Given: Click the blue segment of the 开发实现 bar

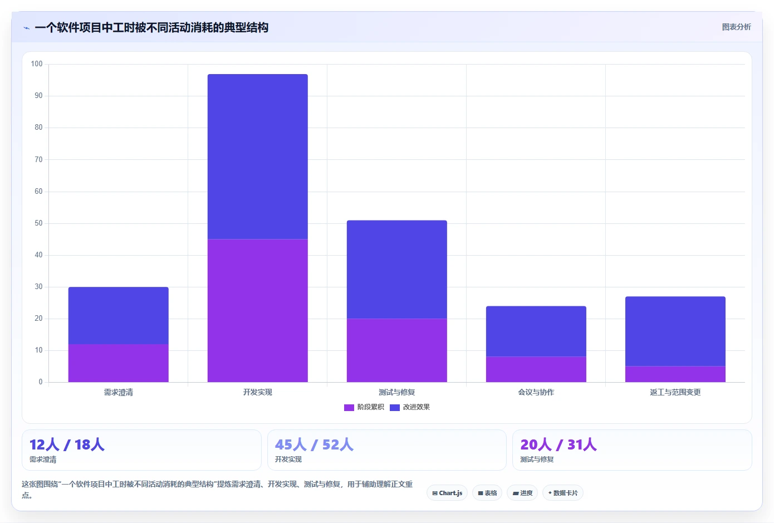Looking at the screenshot, I should tap(258, 157).
